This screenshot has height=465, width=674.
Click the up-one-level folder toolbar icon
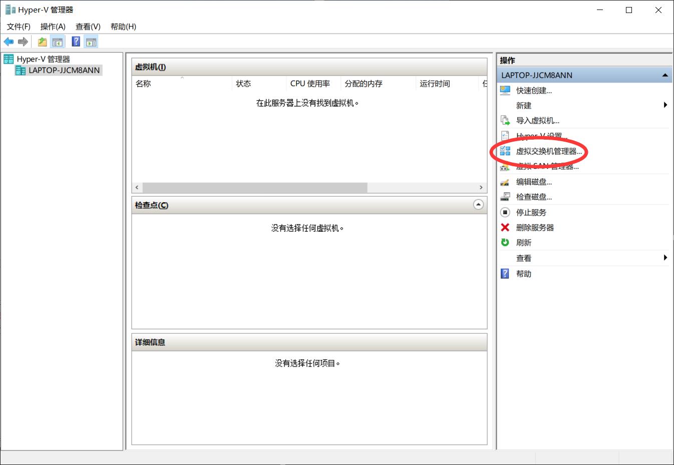tap(43, 42)
